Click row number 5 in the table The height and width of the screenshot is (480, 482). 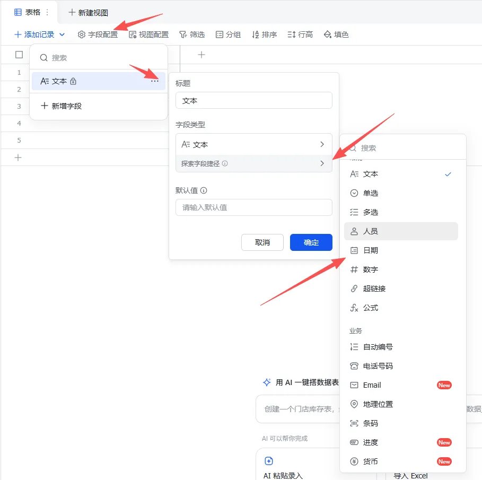pyautogui.click(x=19, y=140)
